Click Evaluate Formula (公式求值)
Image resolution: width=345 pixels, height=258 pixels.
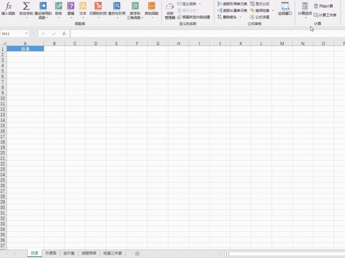[260, 17]
